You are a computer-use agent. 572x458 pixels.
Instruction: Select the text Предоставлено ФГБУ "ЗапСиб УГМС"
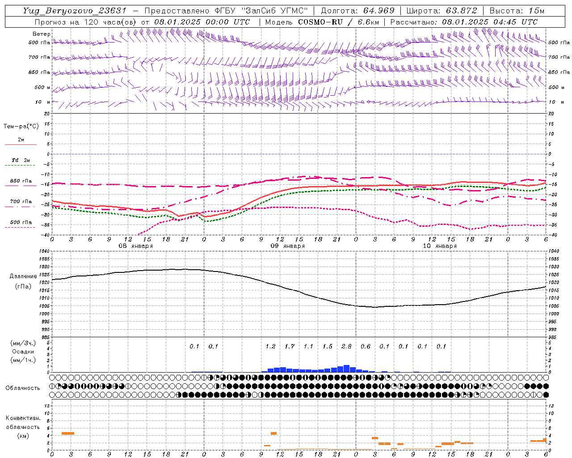226,11
